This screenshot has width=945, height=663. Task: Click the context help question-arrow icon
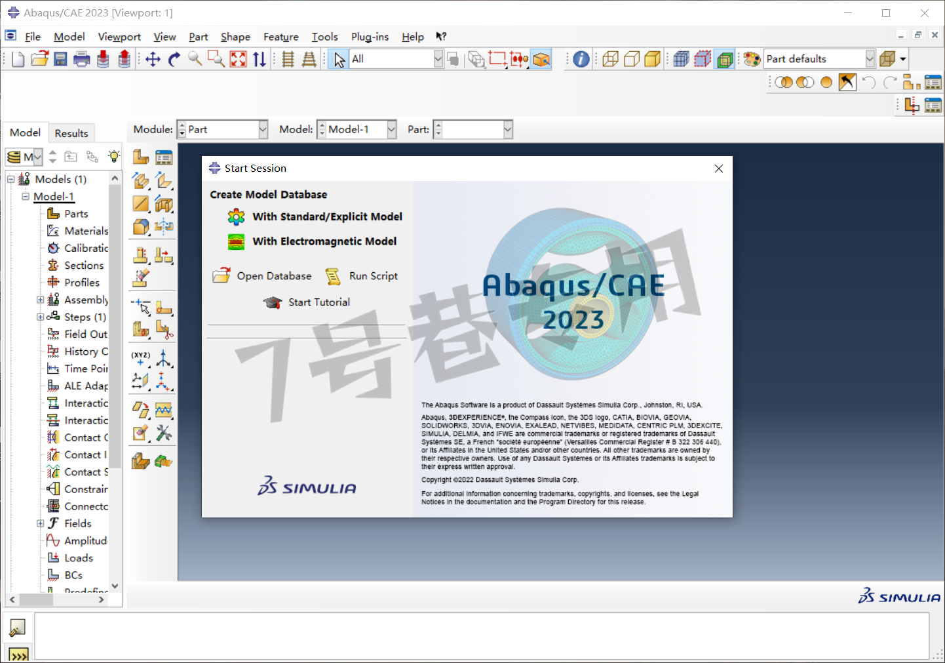coord(441,37)
